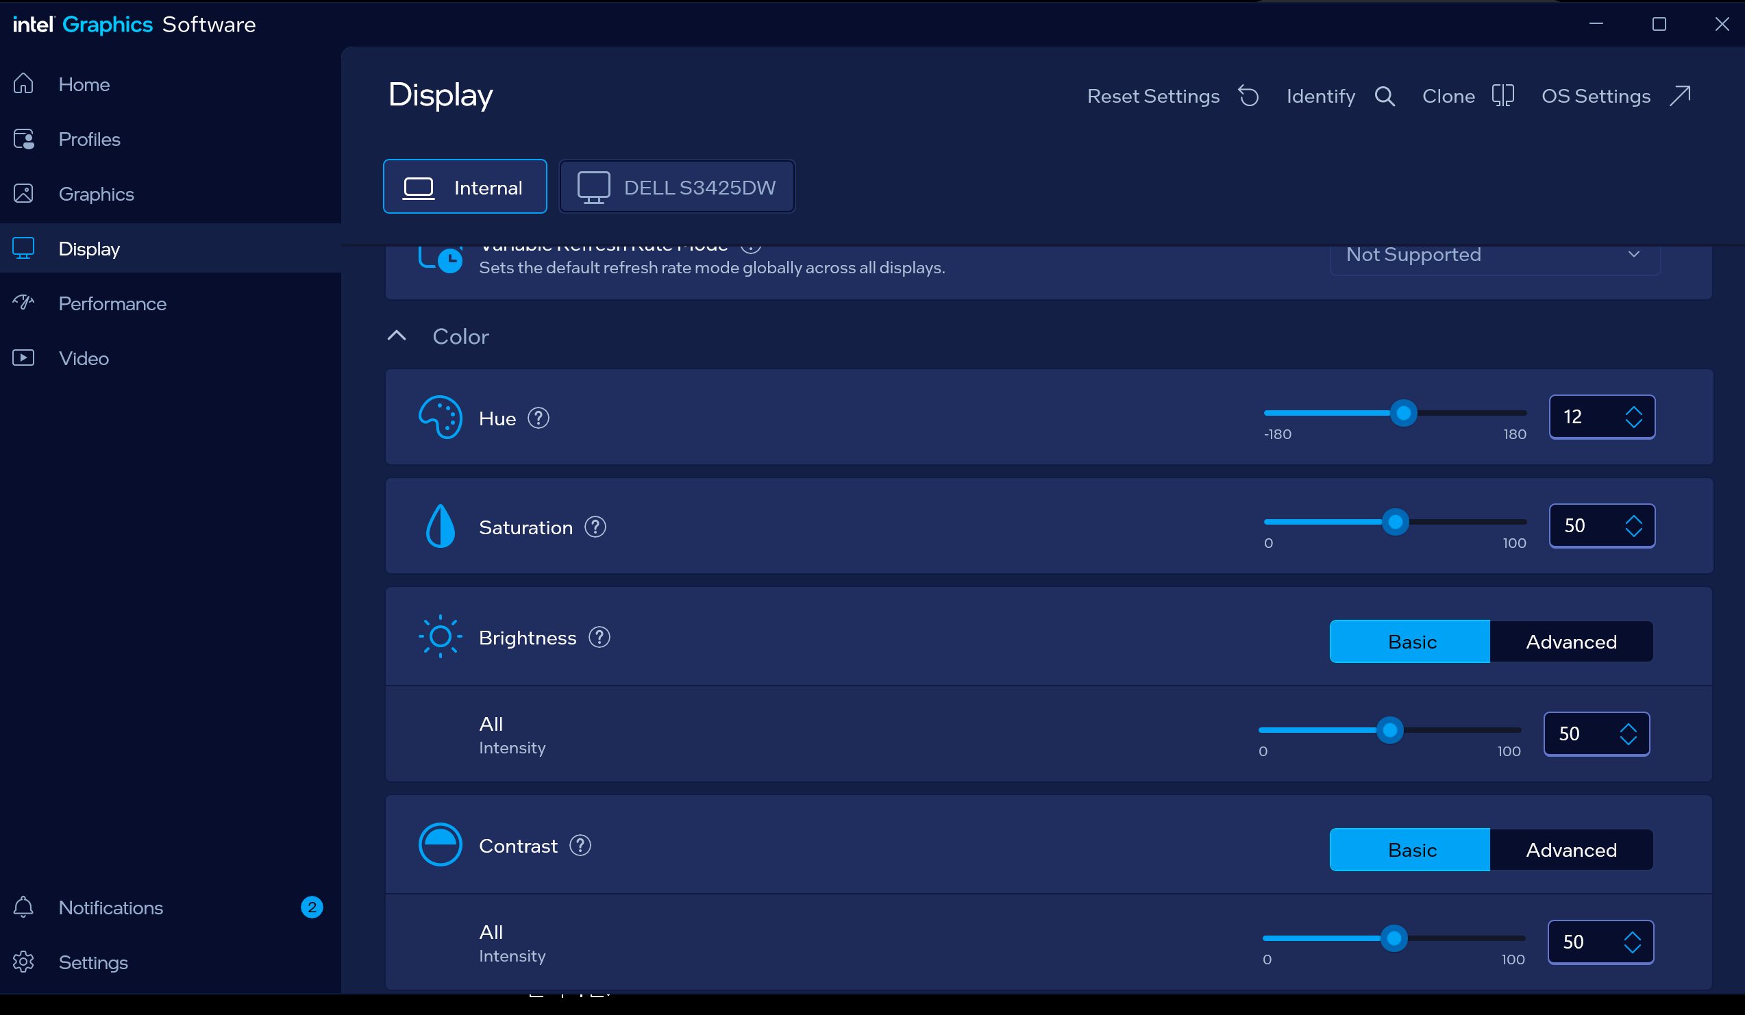Click the Clone displays icon
This screenshot has height=1015, width=1745.
1503,96
